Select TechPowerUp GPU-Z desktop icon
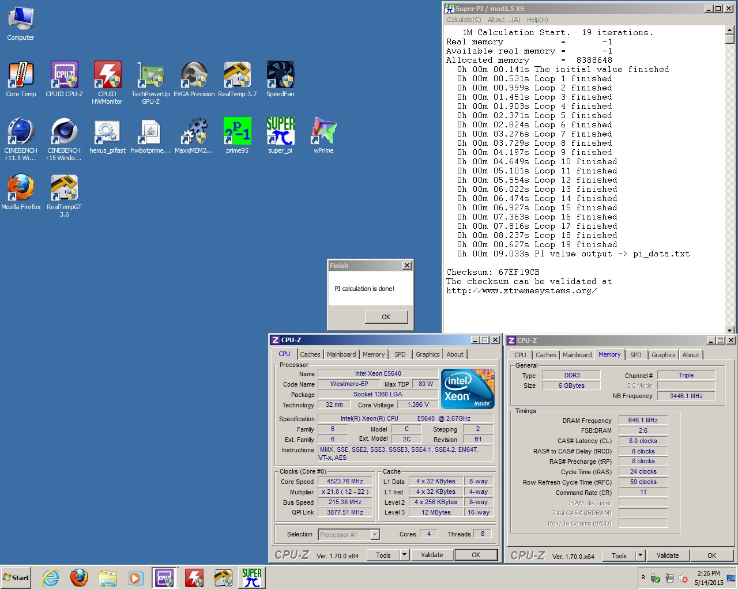738x590 pixels. tap(150, 82)
